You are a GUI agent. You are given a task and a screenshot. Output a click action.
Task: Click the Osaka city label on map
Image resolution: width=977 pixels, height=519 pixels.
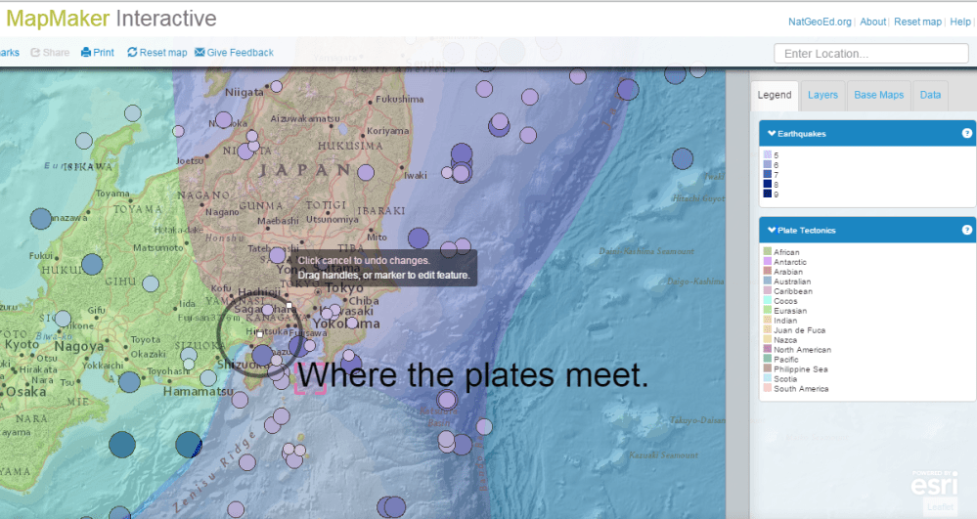(x=25, y=392)
